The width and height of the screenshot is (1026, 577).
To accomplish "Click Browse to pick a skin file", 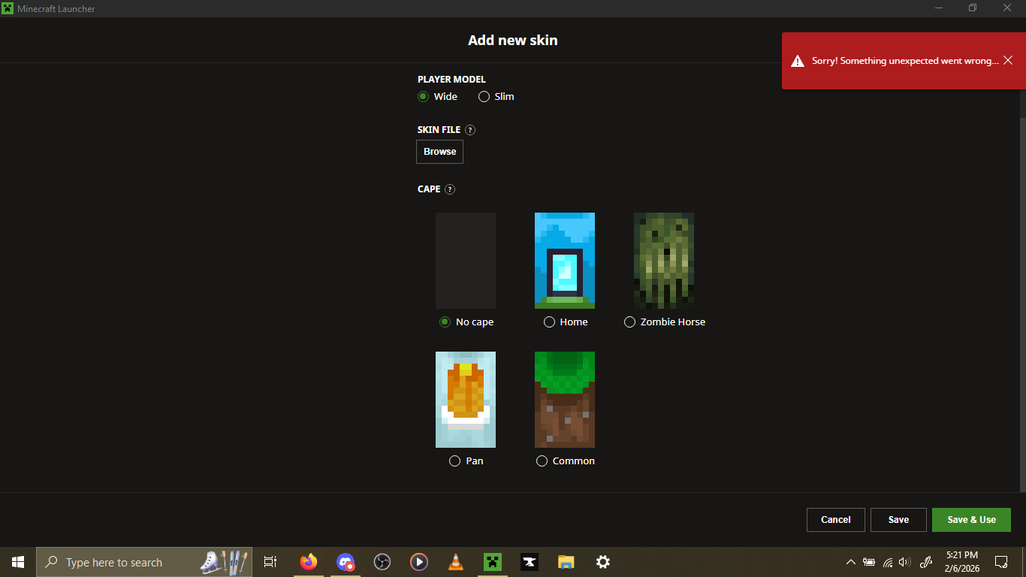I will coord(439,152).
